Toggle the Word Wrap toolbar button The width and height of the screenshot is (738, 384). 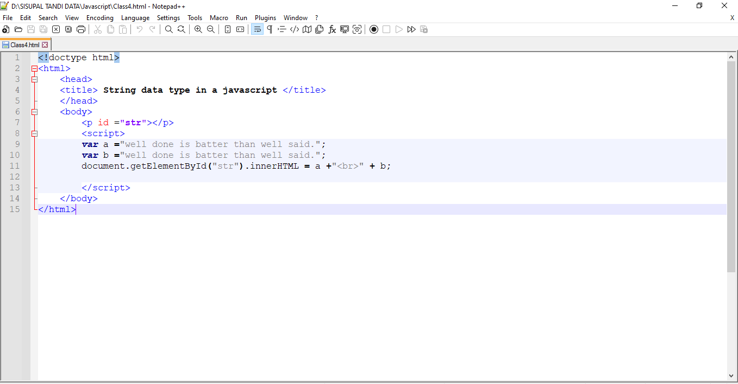(257, 29)
